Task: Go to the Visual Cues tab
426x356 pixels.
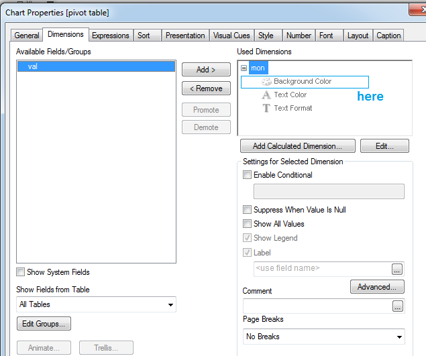Action: [231, 36]
